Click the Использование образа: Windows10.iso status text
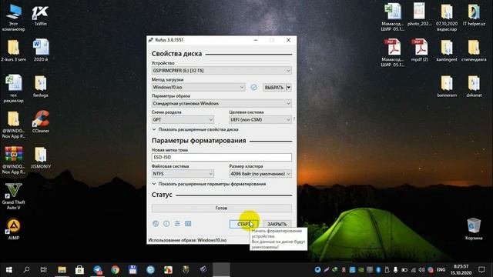Image resolution: width=493 pixels, height=277 pixels. click(x=187, y=240)
